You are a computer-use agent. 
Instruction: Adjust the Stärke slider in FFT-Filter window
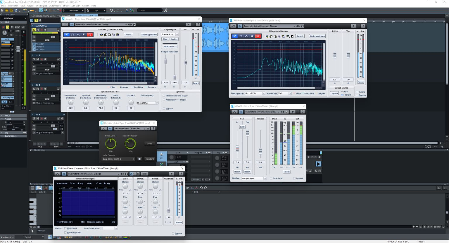click(335, 55)
